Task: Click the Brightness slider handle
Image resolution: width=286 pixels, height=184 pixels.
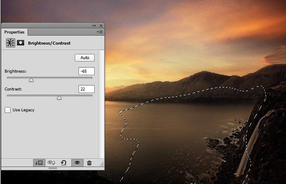Action: pos(31,80)
